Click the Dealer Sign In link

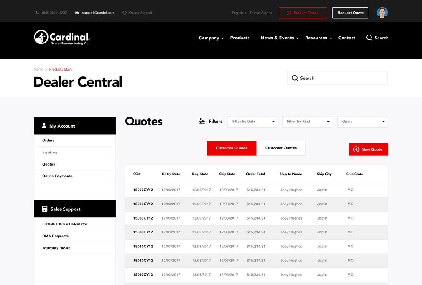click(261, 13)
